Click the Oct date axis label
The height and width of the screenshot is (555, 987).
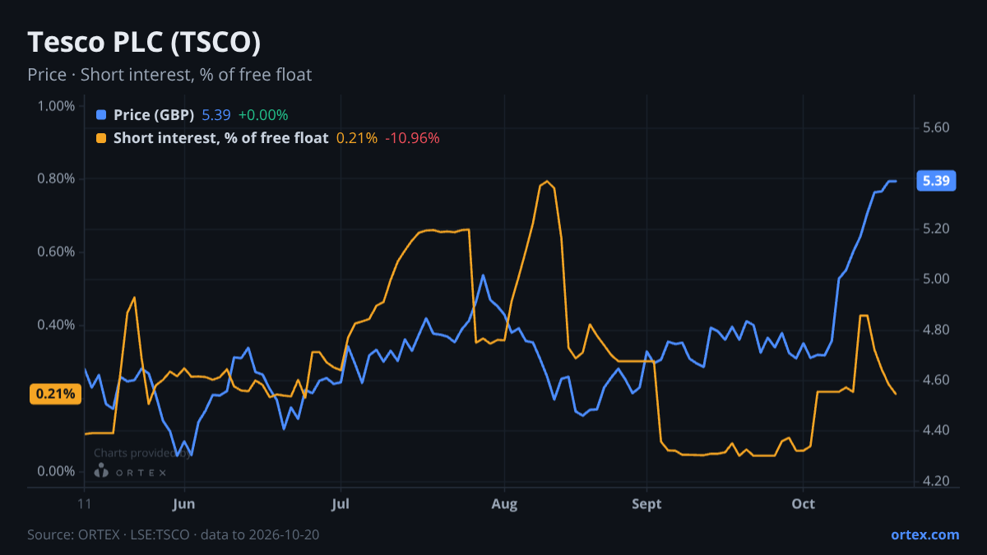click(x=803, y=504)
